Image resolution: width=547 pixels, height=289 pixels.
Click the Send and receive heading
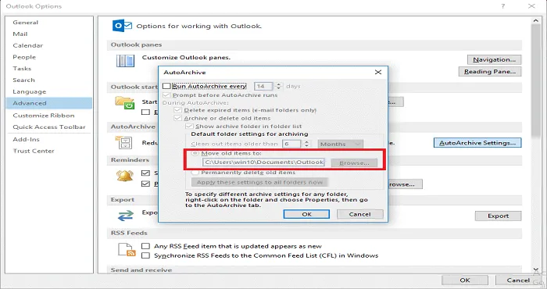141,269
